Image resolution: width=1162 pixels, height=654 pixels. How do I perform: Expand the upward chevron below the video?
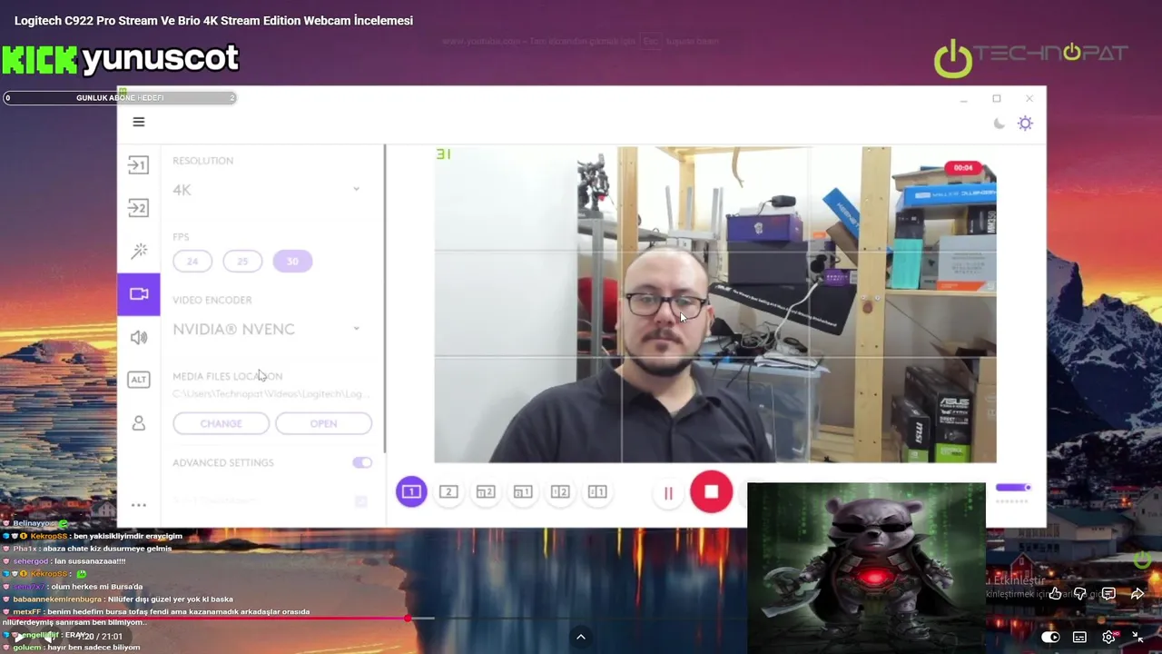[x=581, y=637]
